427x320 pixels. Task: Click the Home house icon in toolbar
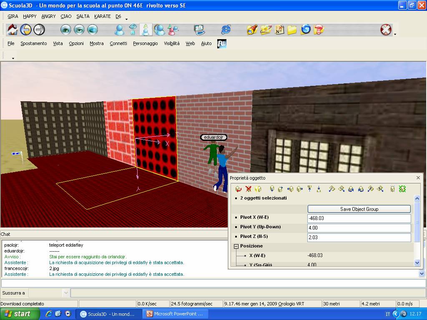click(13, 30)
